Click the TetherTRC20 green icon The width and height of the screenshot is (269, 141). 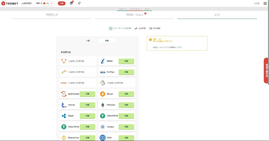coord(64,127)
